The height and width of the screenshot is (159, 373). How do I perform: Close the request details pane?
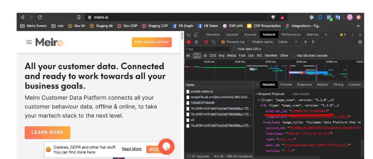coord(257,84)
